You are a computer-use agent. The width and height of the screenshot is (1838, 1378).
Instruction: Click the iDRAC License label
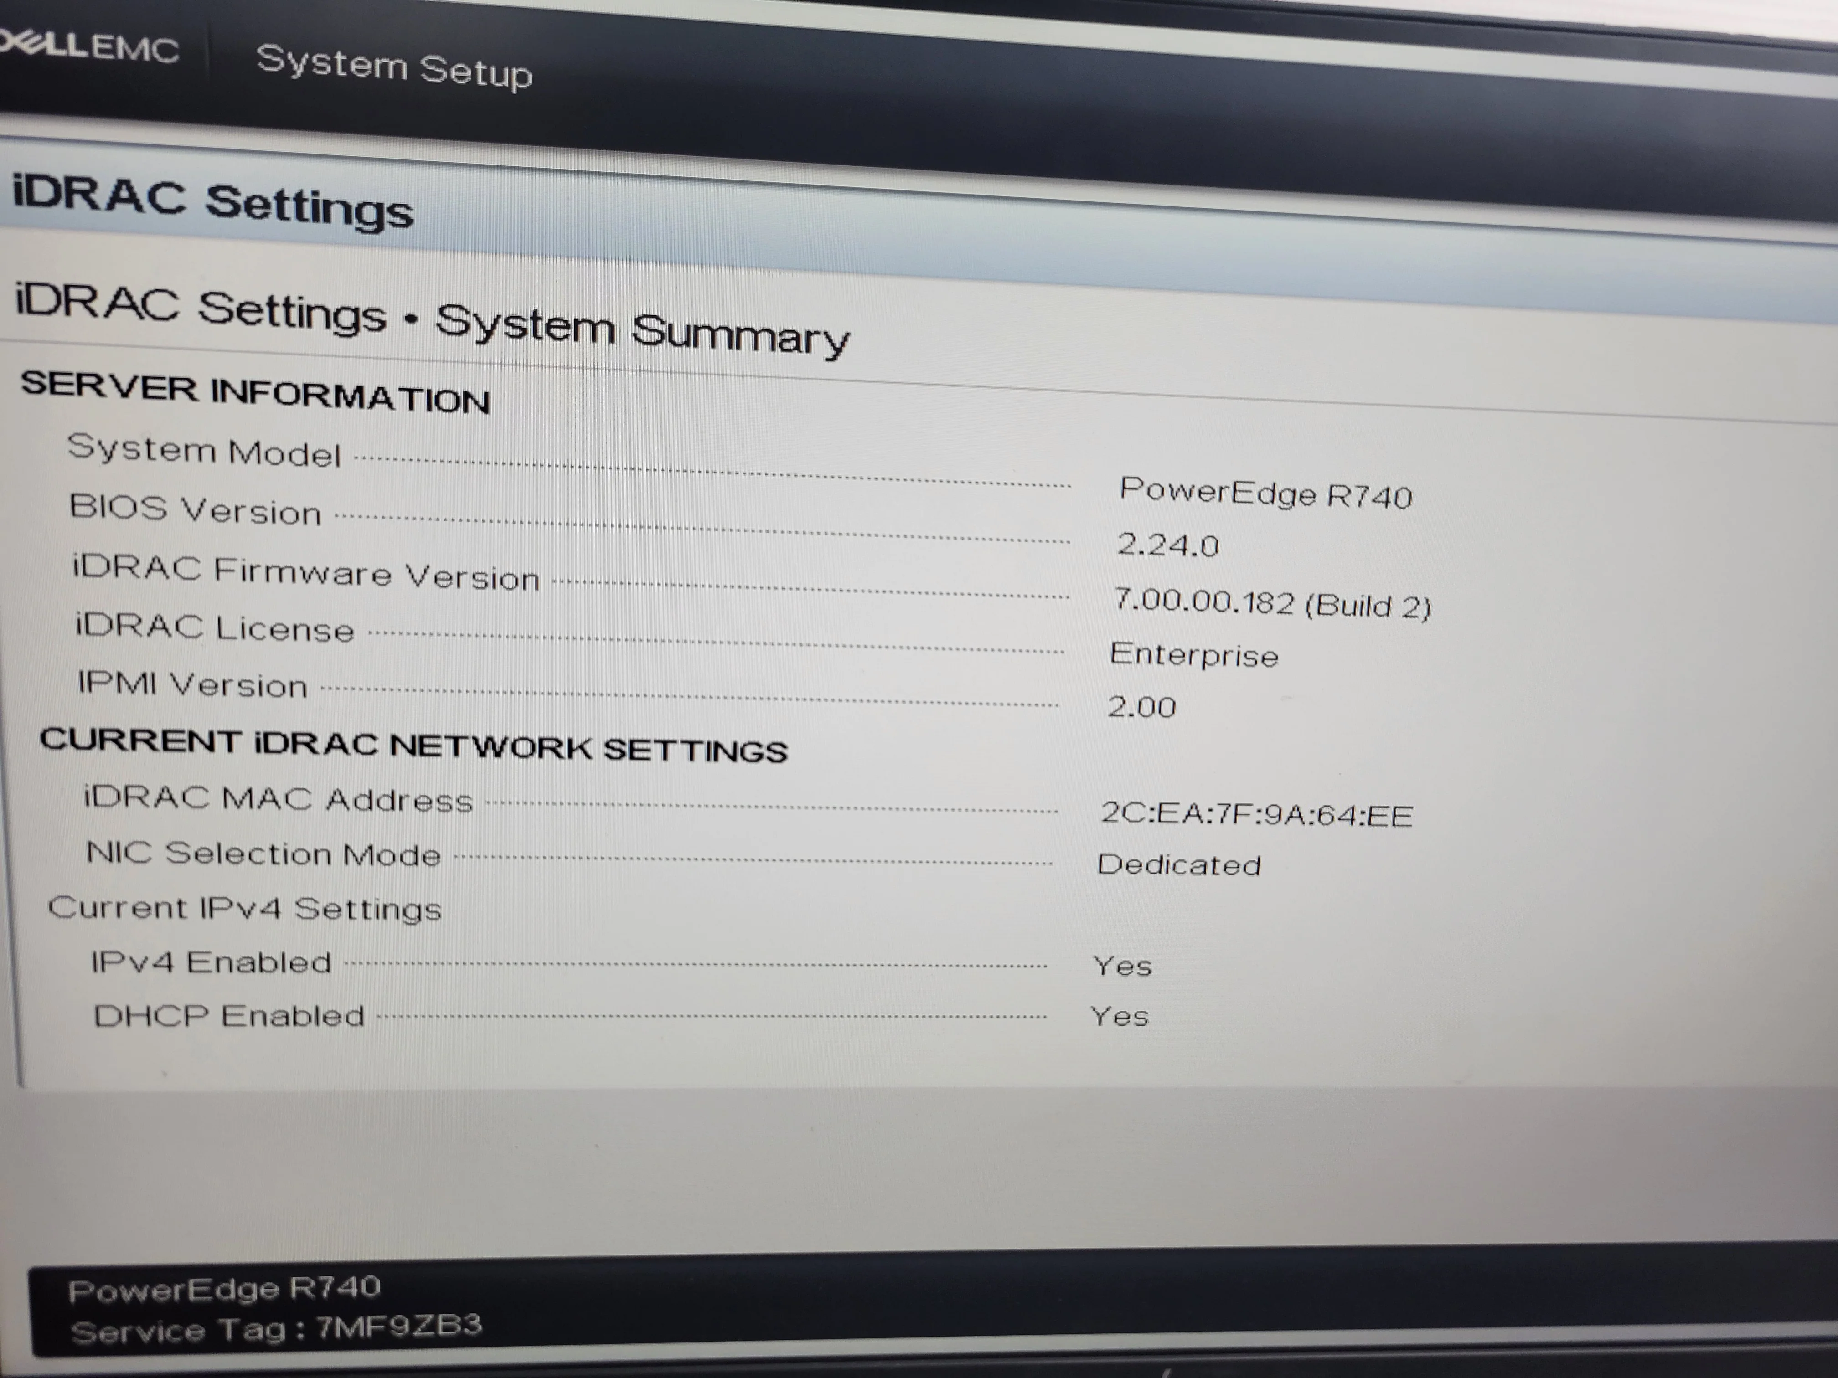click(x=214, y=627)
